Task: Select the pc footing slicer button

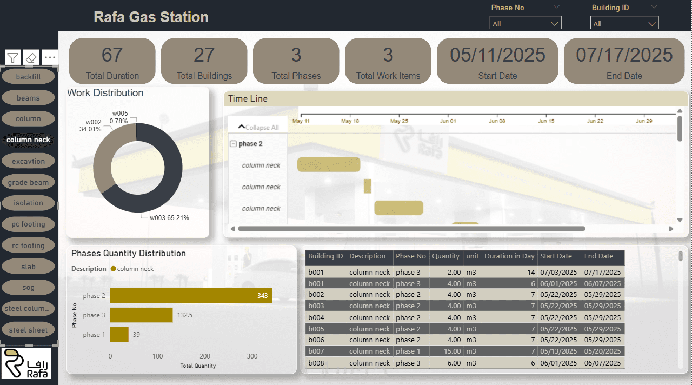Action: pyautogui.click(x=29, y=224)
